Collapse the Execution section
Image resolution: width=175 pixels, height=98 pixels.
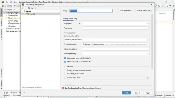pos(65,66)
